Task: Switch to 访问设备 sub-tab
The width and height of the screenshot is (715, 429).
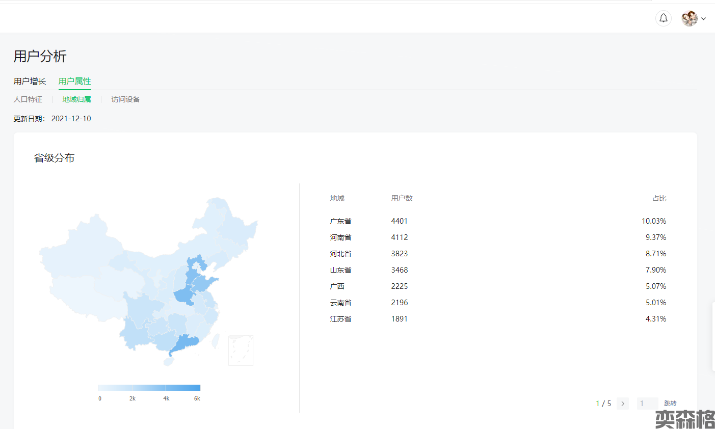Action: (x=125, y=99)
